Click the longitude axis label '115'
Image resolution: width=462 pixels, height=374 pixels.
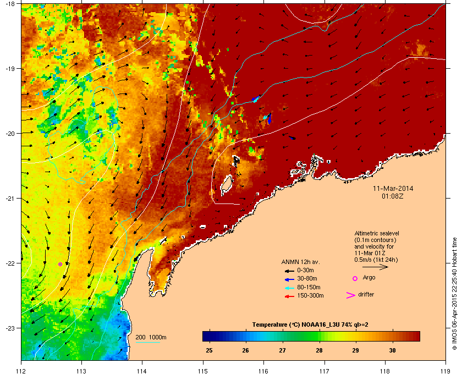coord(203,371)
